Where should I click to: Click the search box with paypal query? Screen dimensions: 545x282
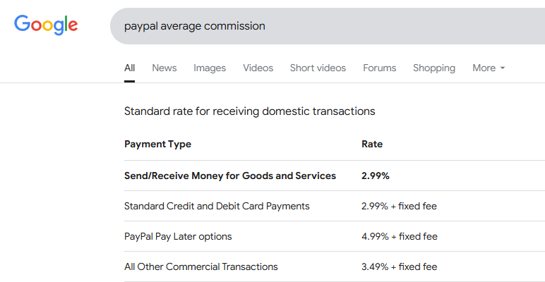(x=325, y=26)
